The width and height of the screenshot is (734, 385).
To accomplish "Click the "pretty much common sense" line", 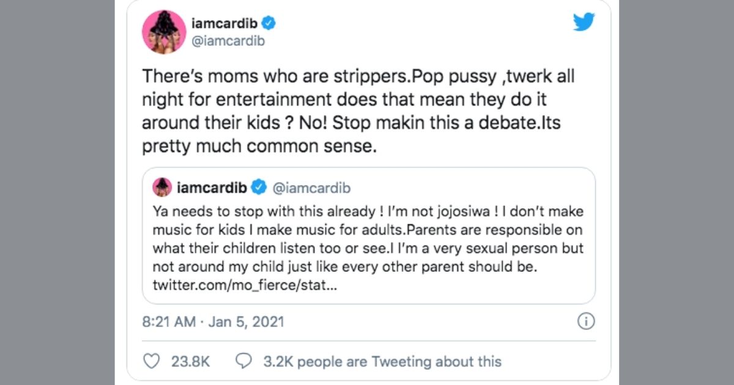I will tap(257, 147).
